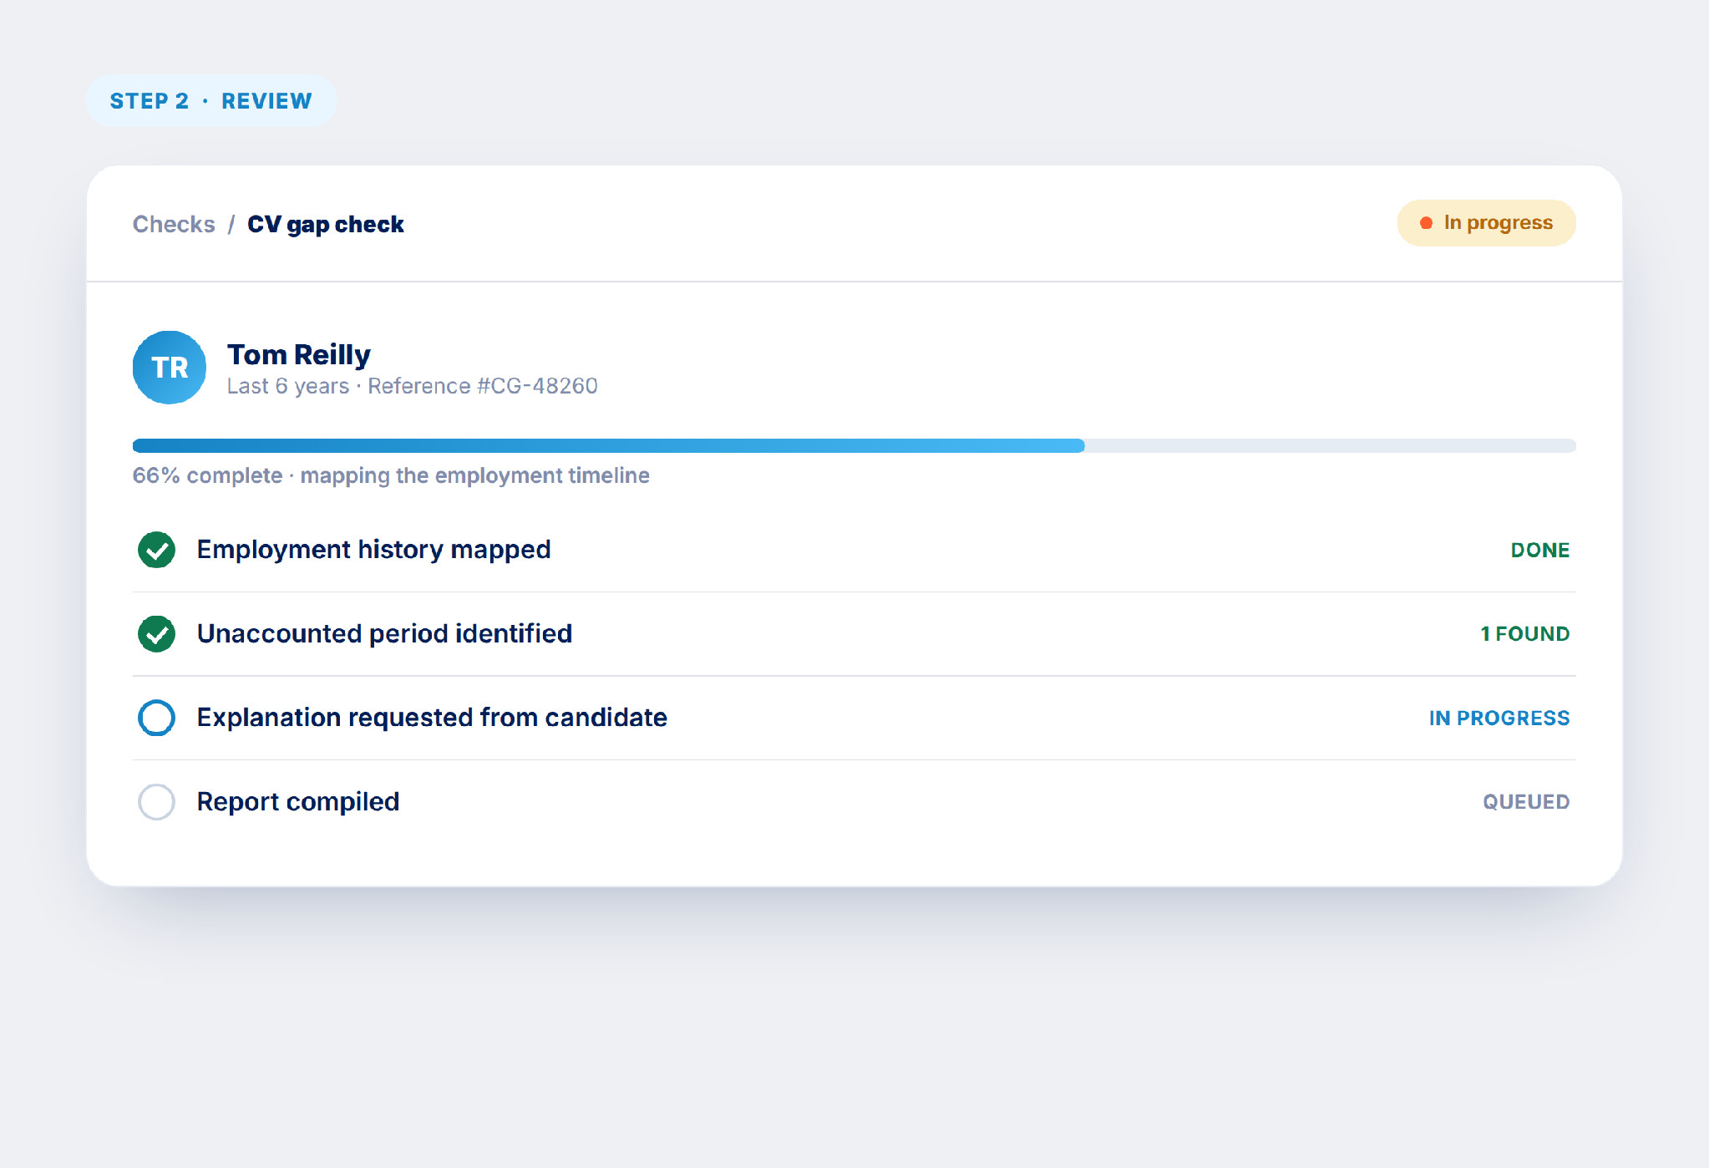This screenshot has height=1168, width=1709.
Task: Click the TR avatar circle
Action: click(170, 368)
